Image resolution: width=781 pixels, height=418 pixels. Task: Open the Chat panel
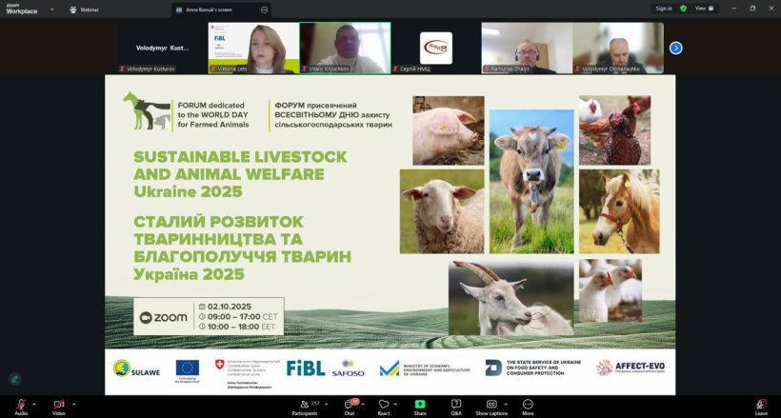coord(350,406)
